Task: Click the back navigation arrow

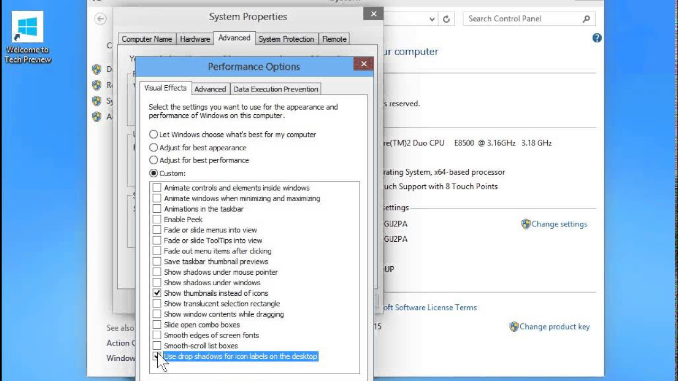Action: 100,19
